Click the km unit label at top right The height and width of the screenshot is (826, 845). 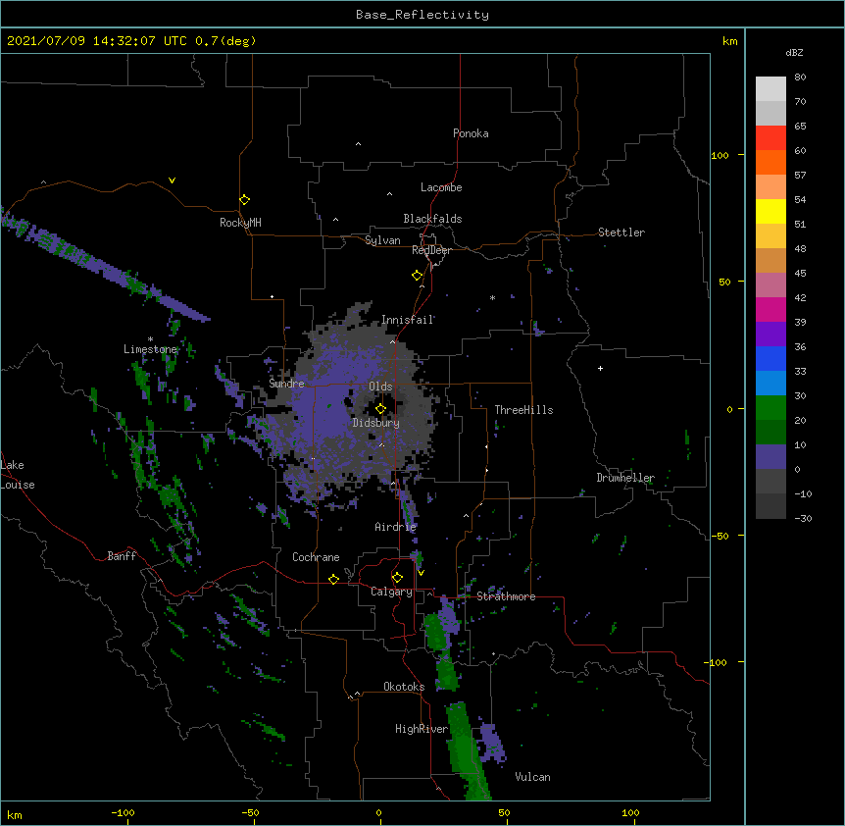pyautogui.click(x=730, y=41)
